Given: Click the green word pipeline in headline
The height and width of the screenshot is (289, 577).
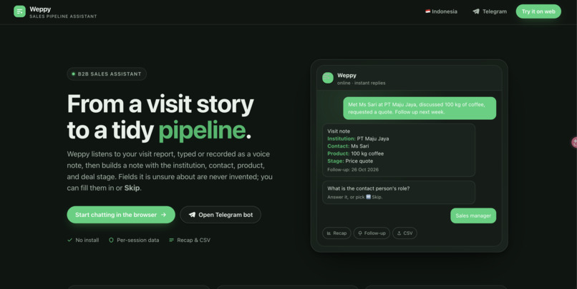Looking at the screenshot, I should click(202, 130).
